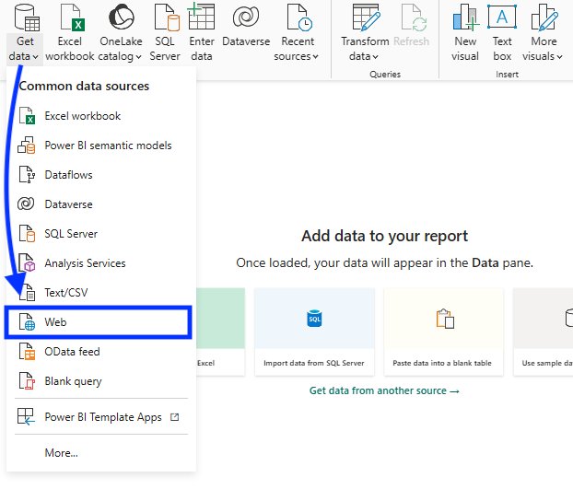The image size is (573, 489).
Task: Click the Use sample data card
Action: tap(543, 332)
